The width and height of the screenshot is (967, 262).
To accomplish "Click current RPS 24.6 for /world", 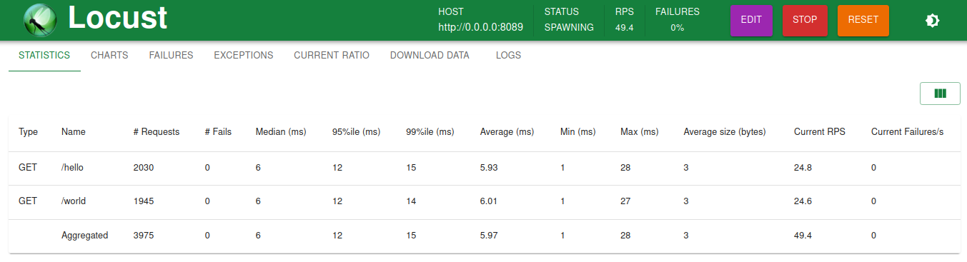I will point(803,201).
